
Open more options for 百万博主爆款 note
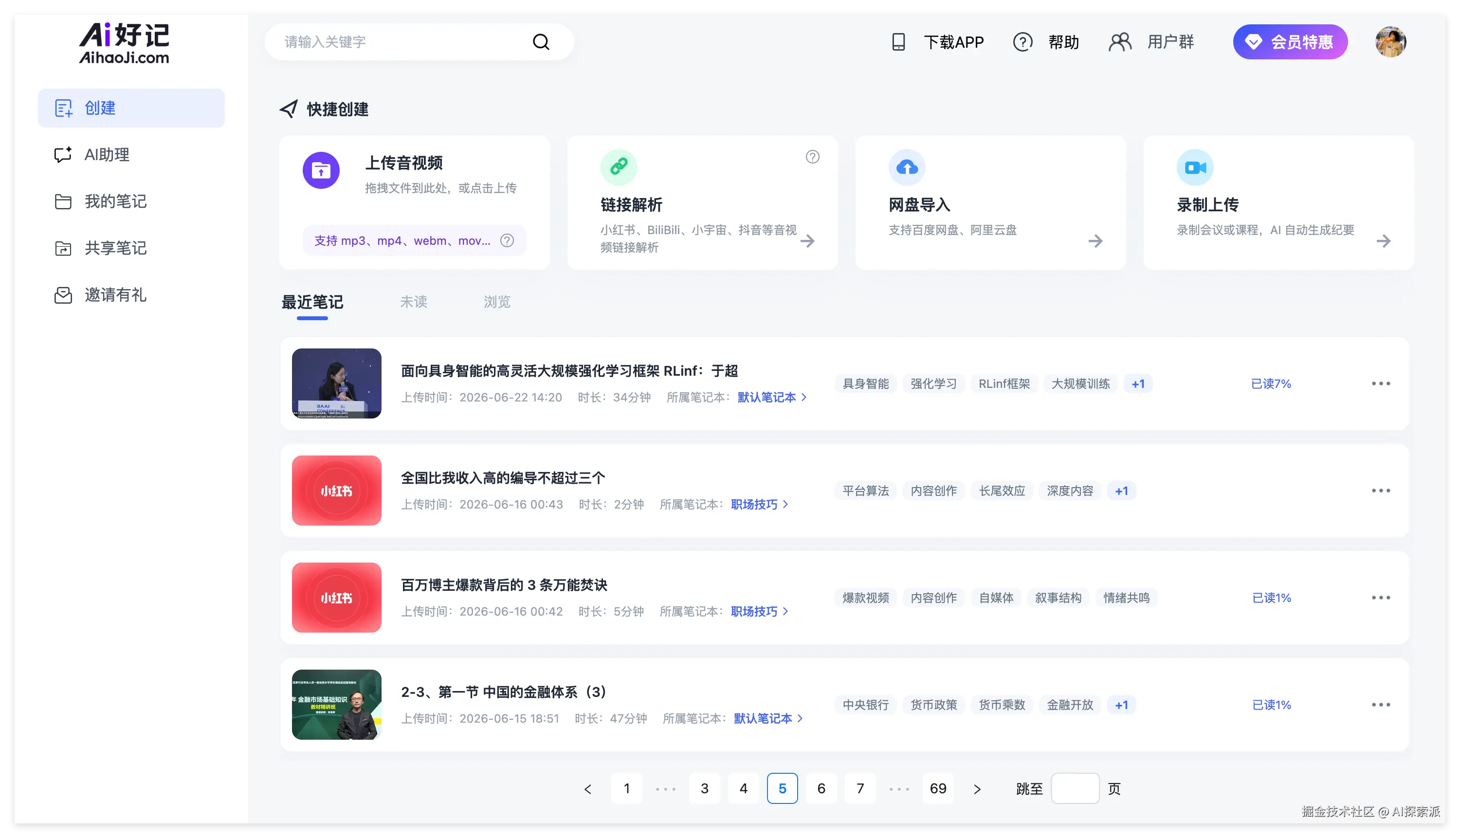(x=1380, y=598)
